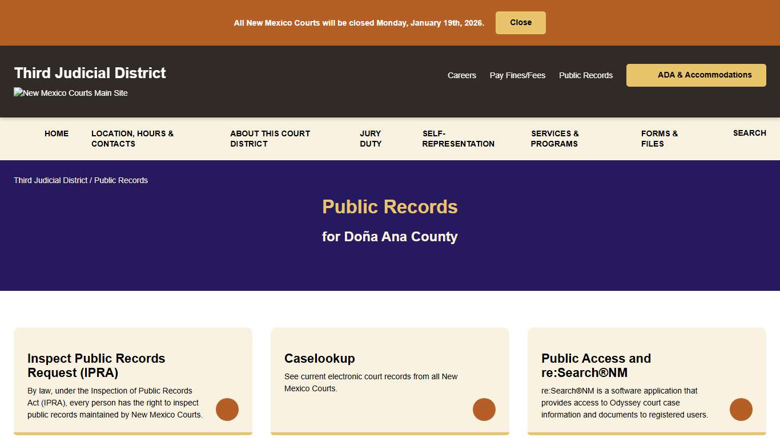This screenshot has width=780, height=438.
Task: Open the FORMS & FILES menu item
Action: [660, 139]
